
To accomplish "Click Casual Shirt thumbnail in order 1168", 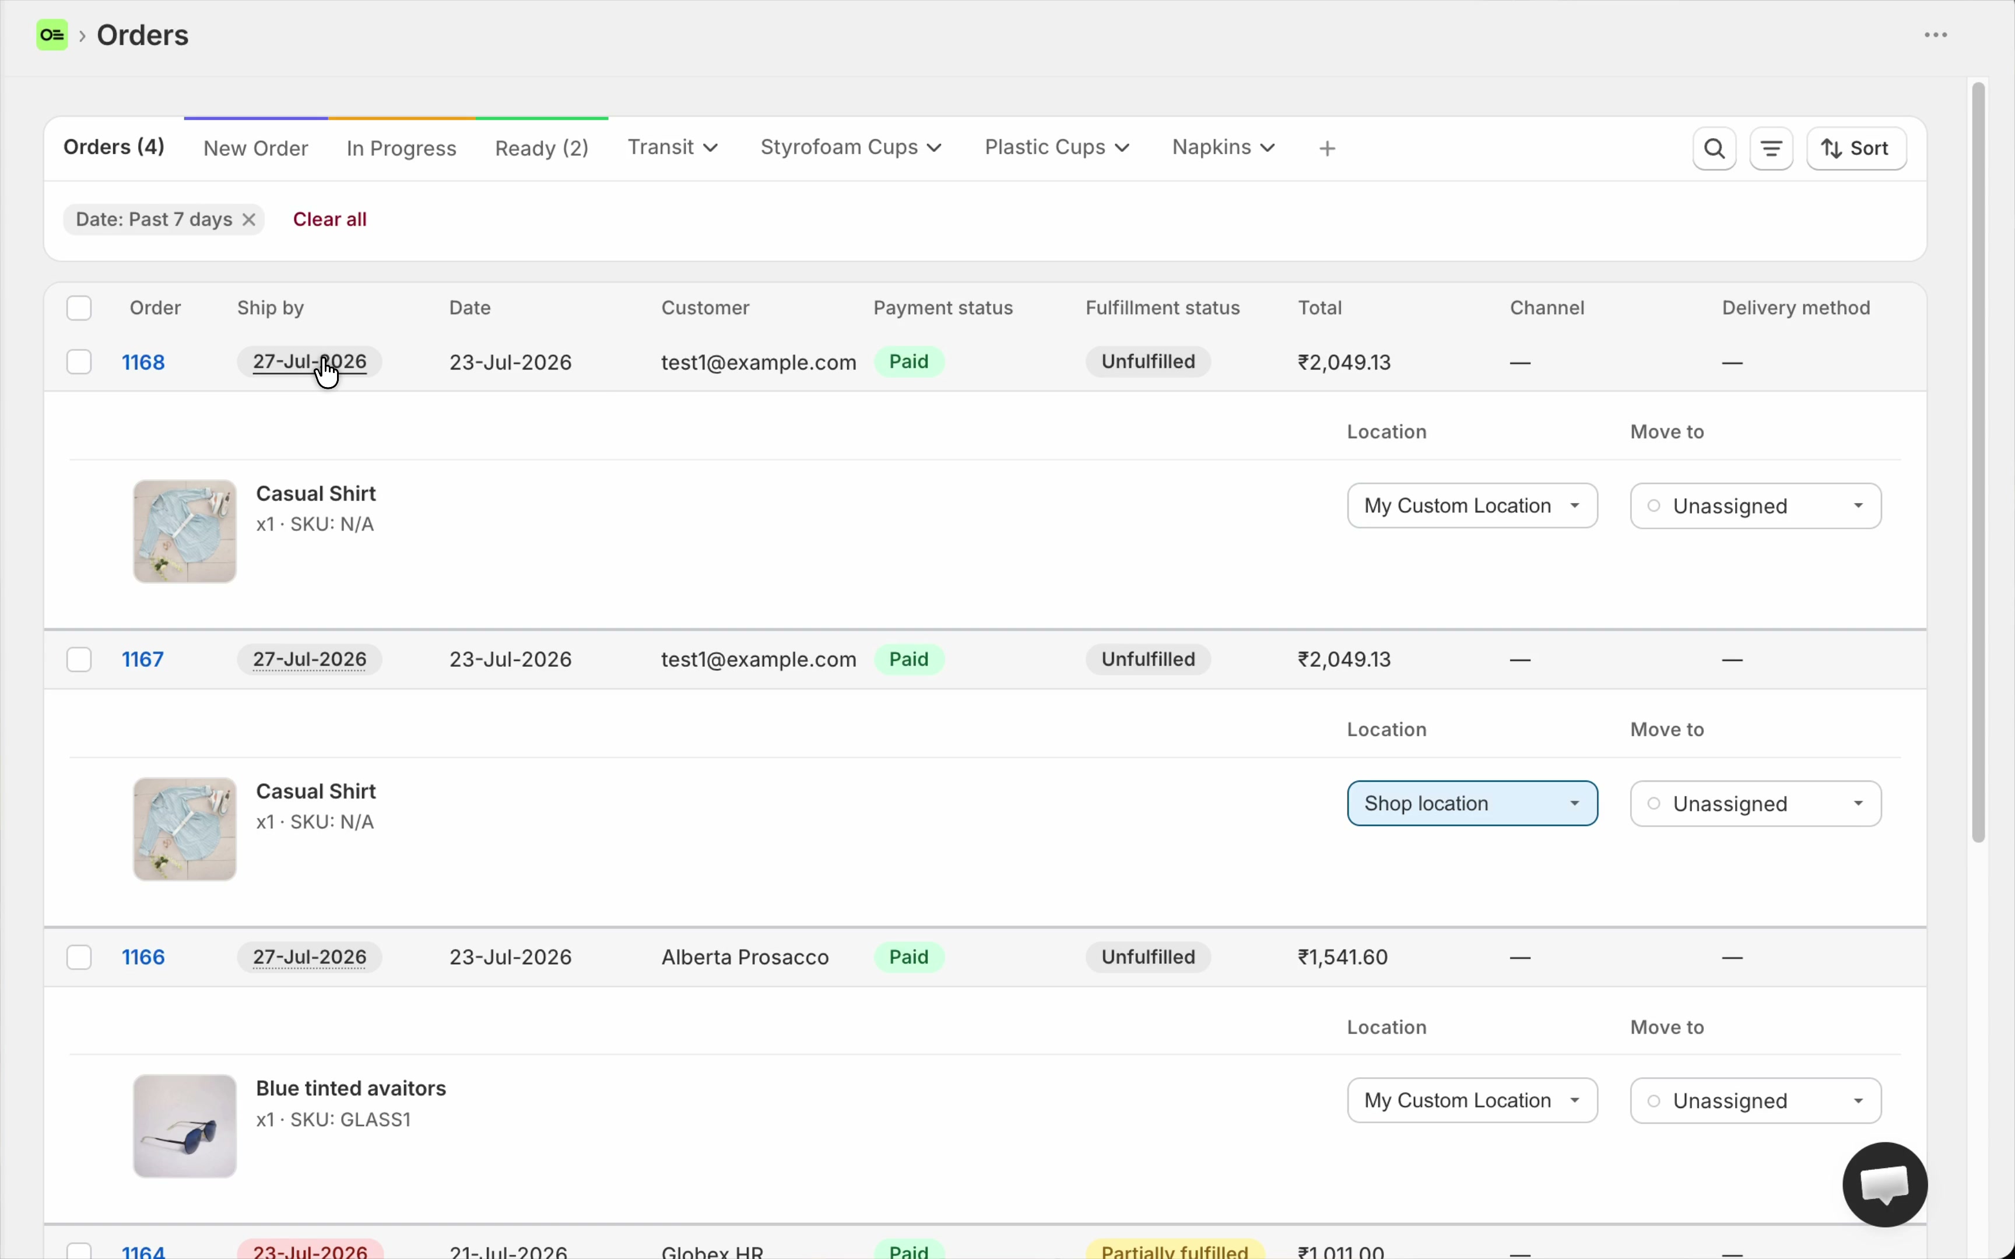I will click(x=185, y=531).
